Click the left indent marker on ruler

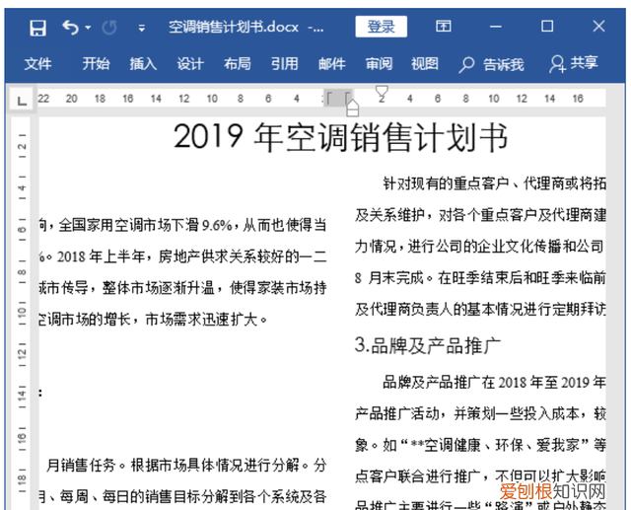(x=353, y=109)
